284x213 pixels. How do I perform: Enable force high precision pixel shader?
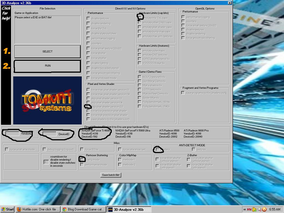pos(88,115)
